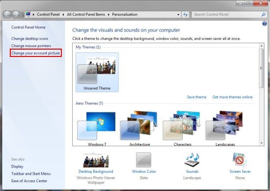Open help with the blue question mark
The height and width of the screenshot is (191, 270).
tap(265, 24)
